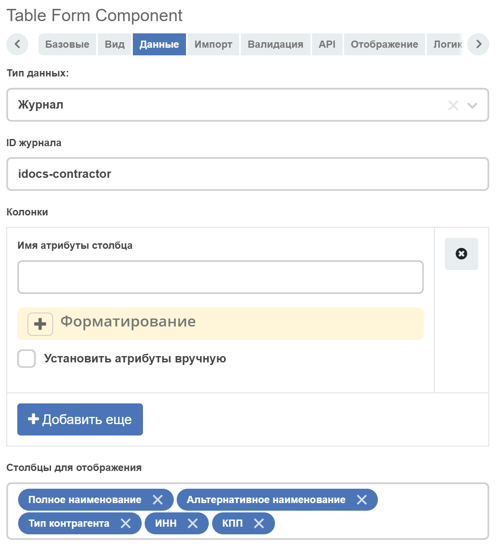Remove the КПП tag

(259, 523)
